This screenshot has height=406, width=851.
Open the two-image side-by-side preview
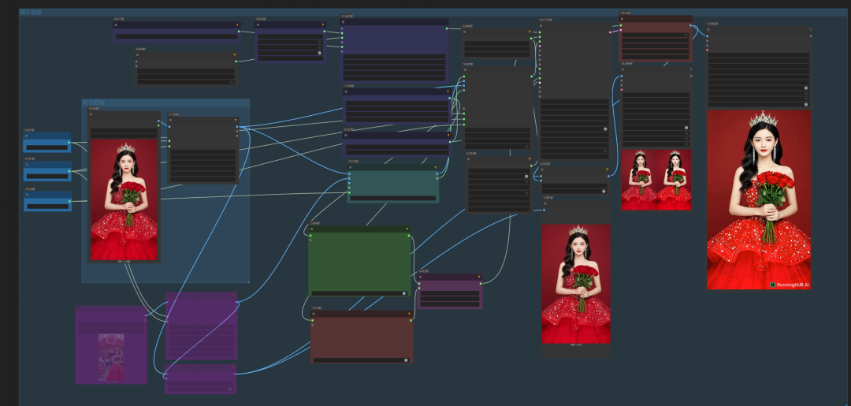point(656,180)
